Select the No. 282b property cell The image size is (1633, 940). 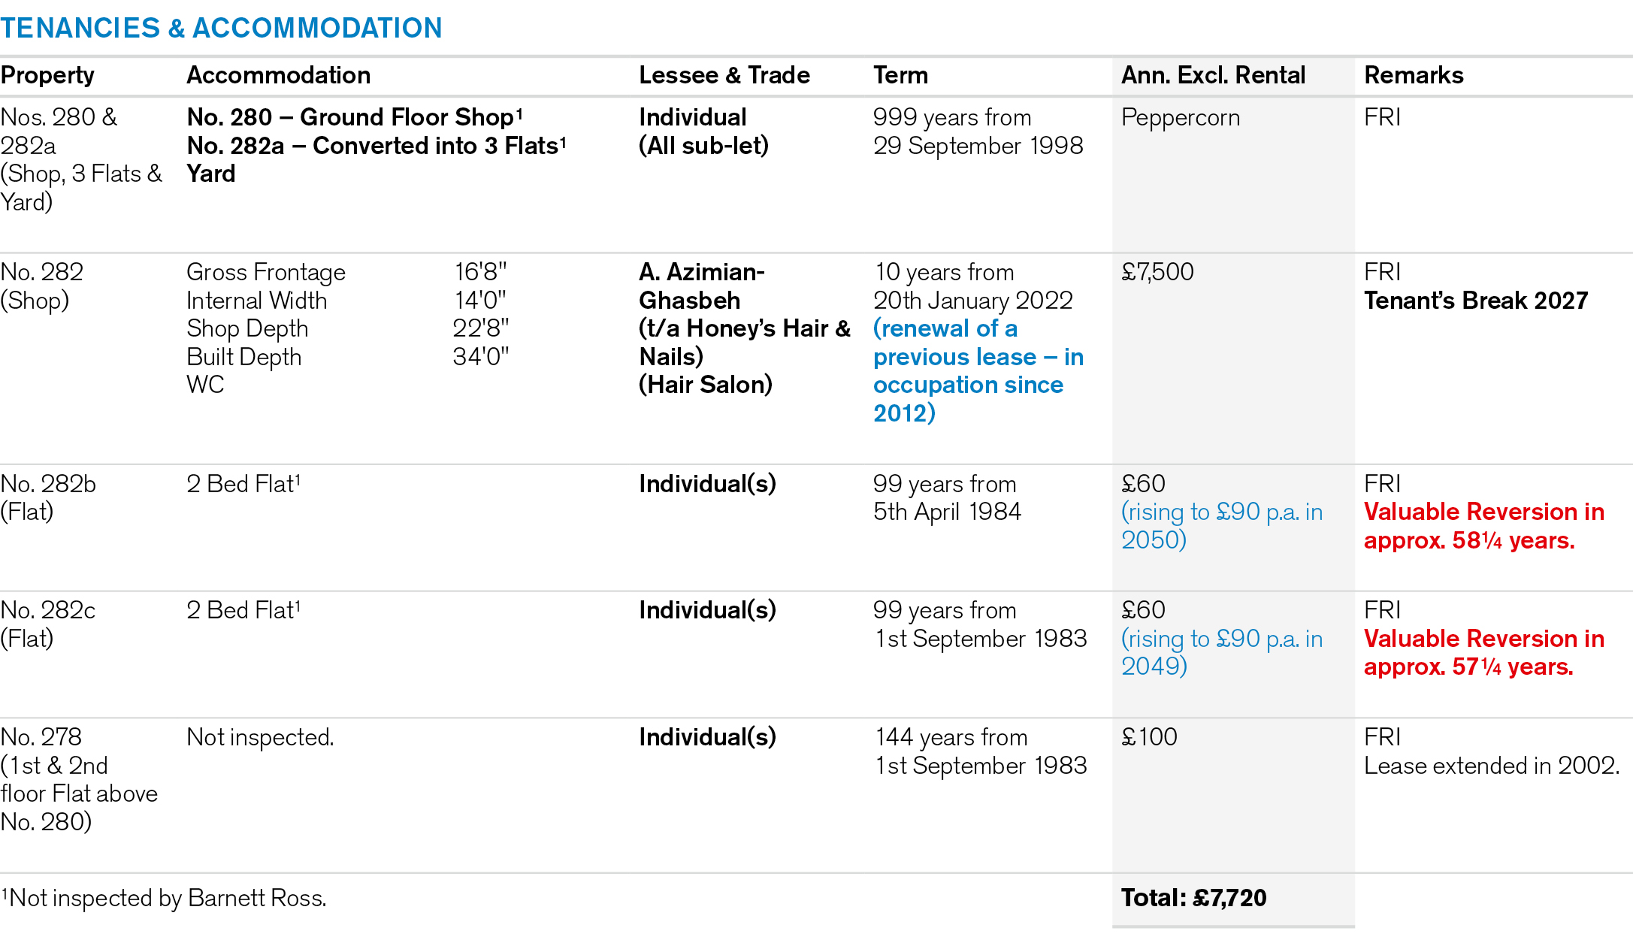click(x=48, y=497)
